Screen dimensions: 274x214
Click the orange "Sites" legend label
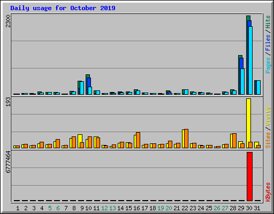tap(268, 140)
